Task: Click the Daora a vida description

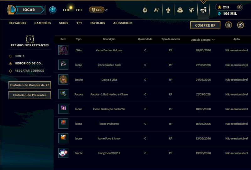Action: tap(109, 80)
